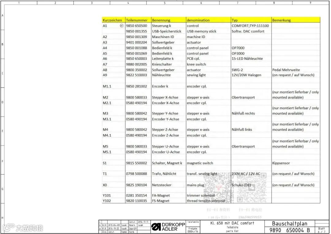Screen dimensions: 331x234
Task: Click the SWG-2 type cell
Action: coord(237,70)
